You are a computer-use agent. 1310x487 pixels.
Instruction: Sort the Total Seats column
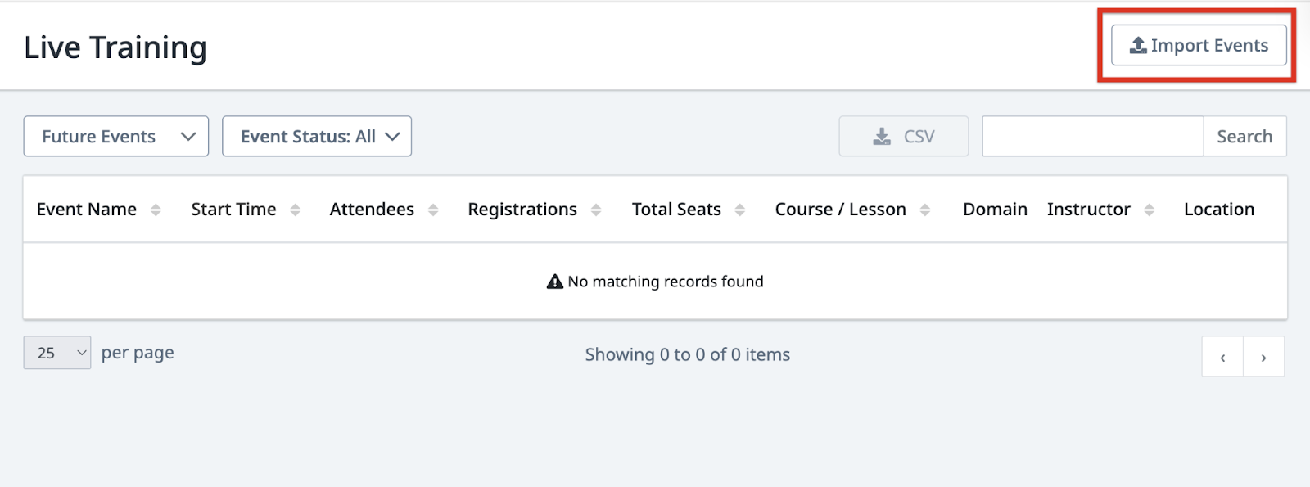(739, 209)
